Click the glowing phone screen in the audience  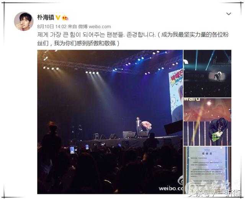point(72,150)
